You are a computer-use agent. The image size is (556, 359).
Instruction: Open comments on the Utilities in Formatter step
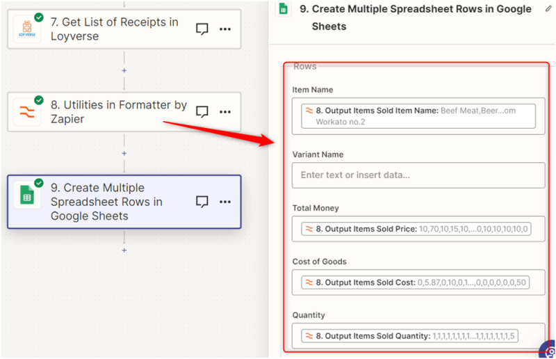[202, 111]
